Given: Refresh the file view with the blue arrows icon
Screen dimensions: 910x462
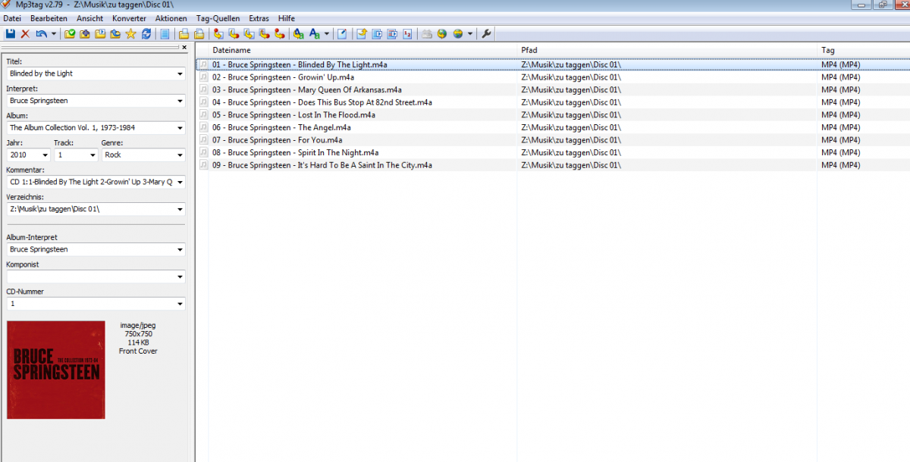Looking at the screenshot, I should pyautogui.click(x=146, y=34).
